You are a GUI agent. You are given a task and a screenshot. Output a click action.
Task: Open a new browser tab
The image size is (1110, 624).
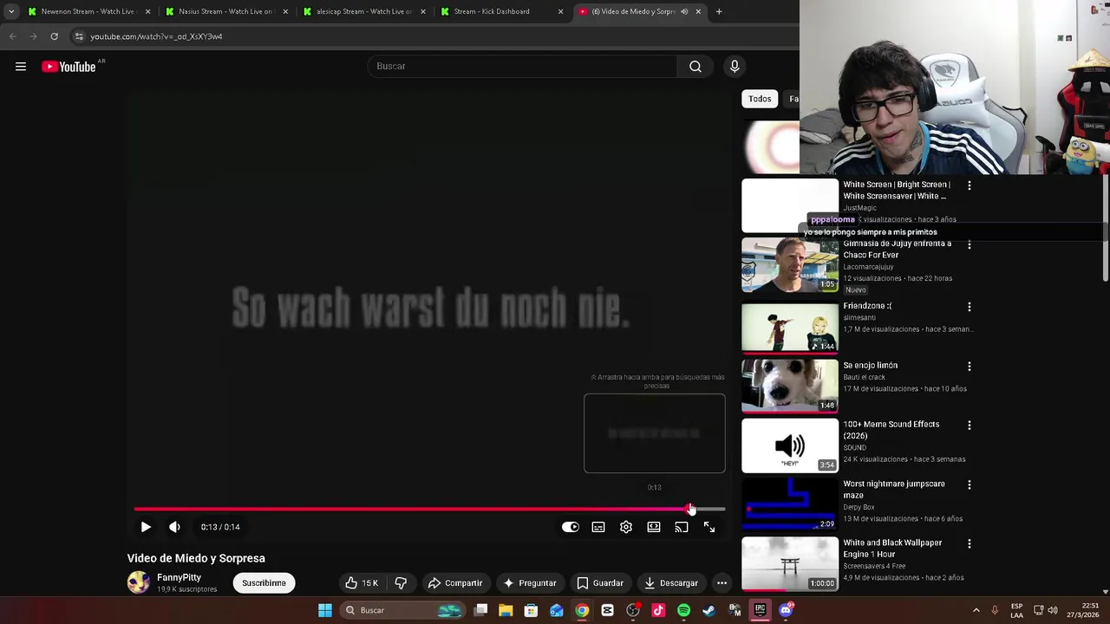719,11
